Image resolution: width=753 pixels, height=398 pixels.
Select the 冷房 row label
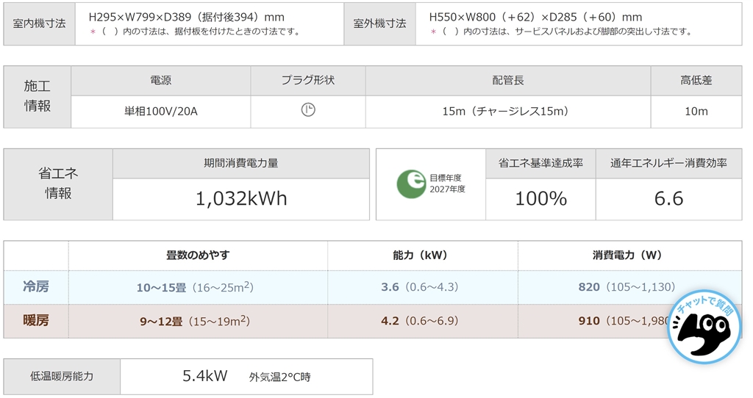click(x=36, y=286)
